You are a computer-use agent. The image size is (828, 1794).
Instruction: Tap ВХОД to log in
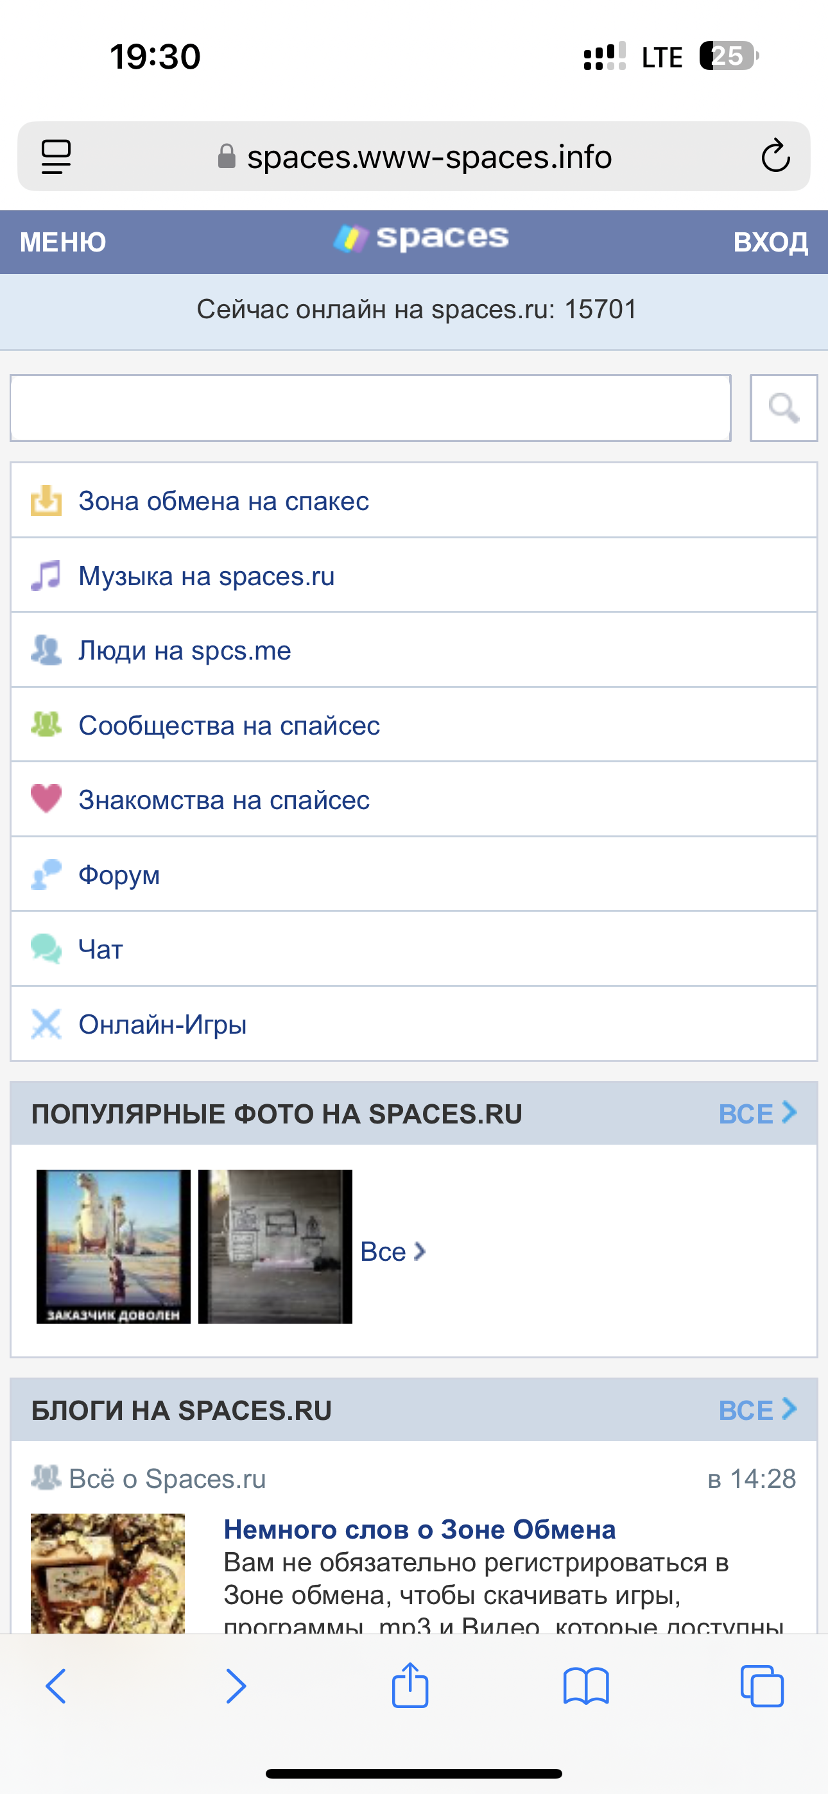pos(770,243)
